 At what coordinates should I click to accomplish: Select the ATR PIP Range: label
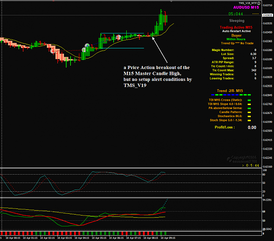click(223, 62)
